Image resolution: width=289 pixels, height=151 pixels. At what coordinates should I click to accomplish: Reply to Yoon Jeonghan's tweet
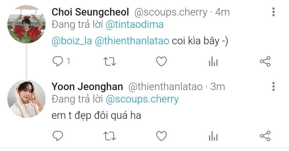pos(57,136)
